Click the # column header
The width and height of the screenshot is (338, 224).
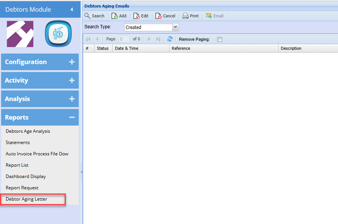[89, 48]
